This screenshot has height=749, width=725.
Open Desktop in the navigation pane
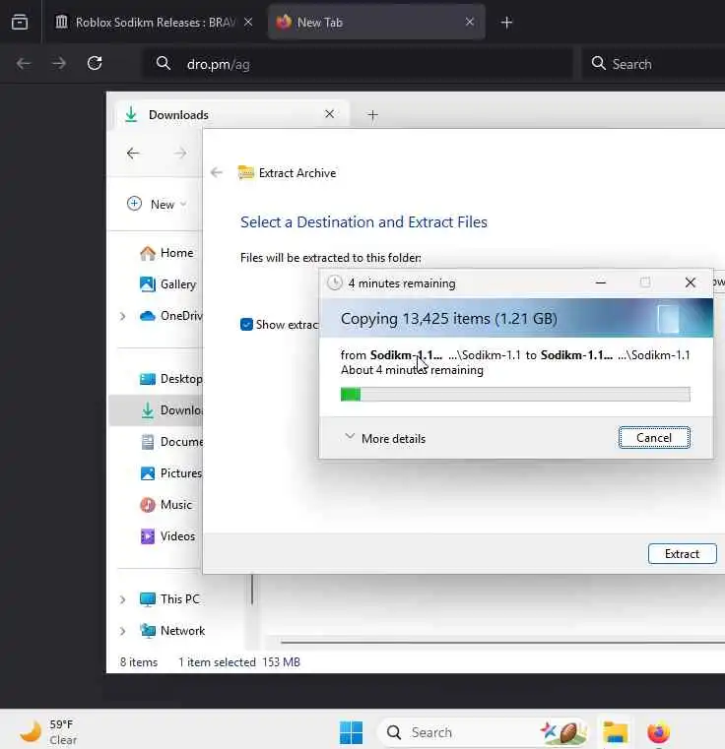coord(170,379)
